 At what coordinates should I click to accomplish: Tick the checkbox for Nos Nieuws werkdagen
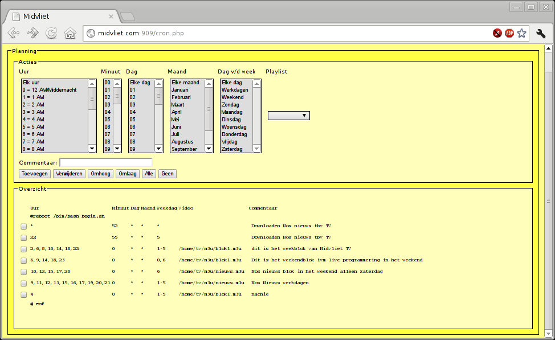tap(24, 284)
